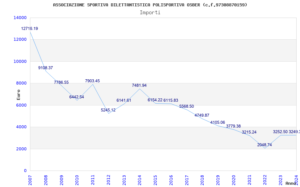Viewport: 300px width, 187px height.
Task: Click the 7481.94 value for 2014
Action: (x=139, y=85)
